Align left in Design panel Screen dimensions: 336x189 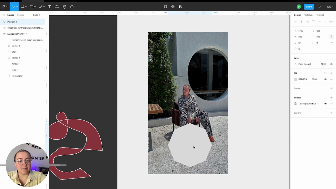295,22
